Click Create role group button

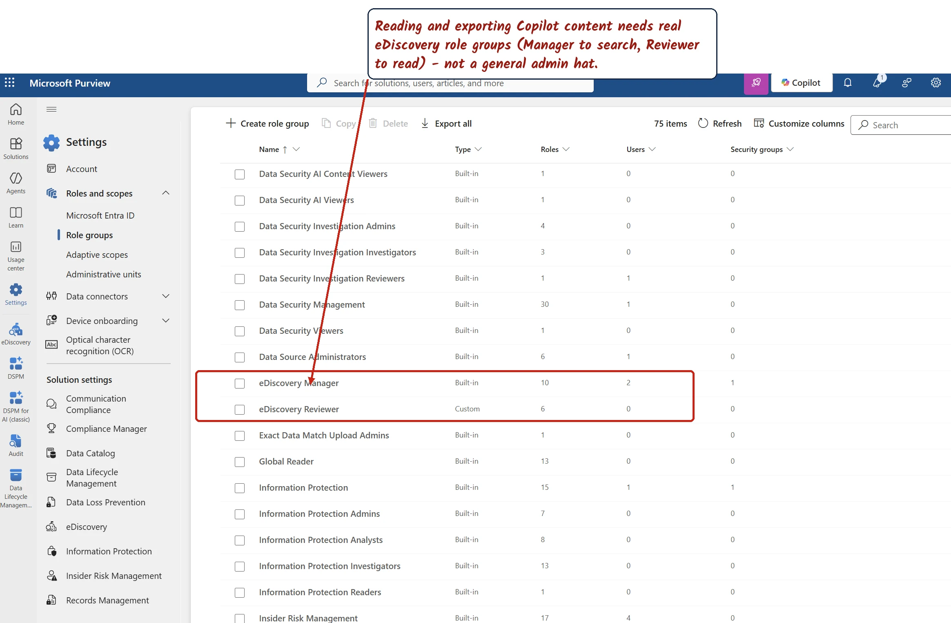[267, 123]
